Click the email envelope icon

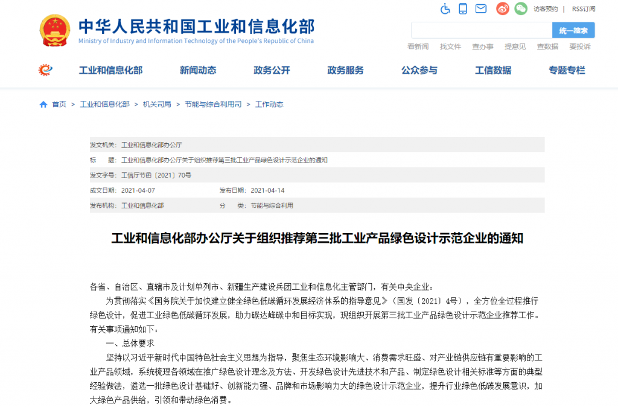pyautogui.click(x=480, y=9)
